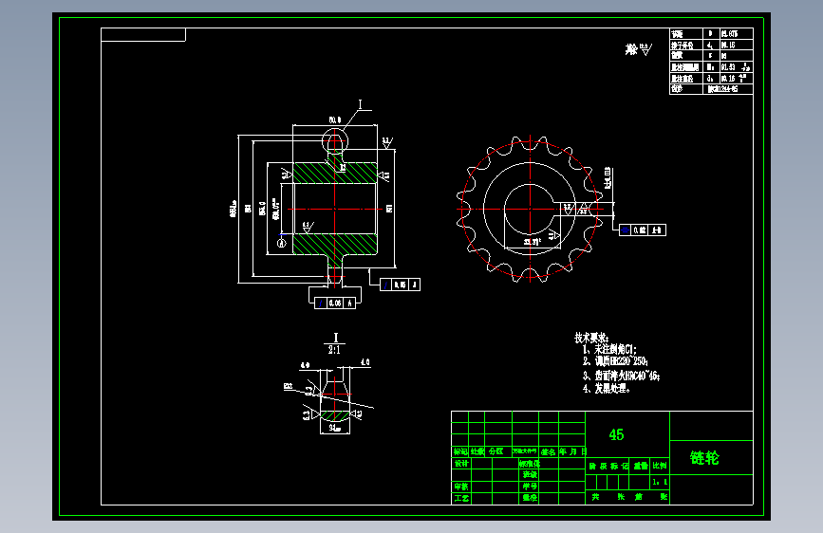The width and height of the screenshot is (823, 533).
Task: Select the green 45 material label
Action: pos(616,435)
